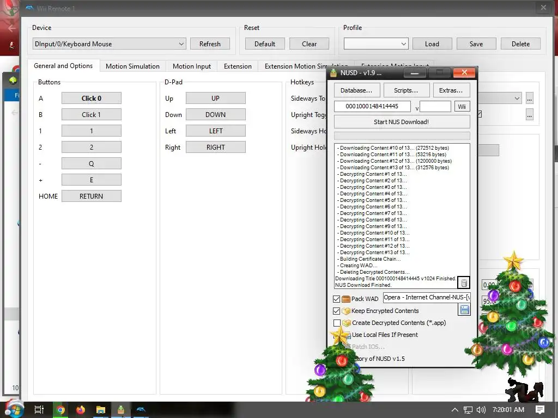Click the ellipsis button beside the Sideways Toggle dropdown

pos(530,99)
